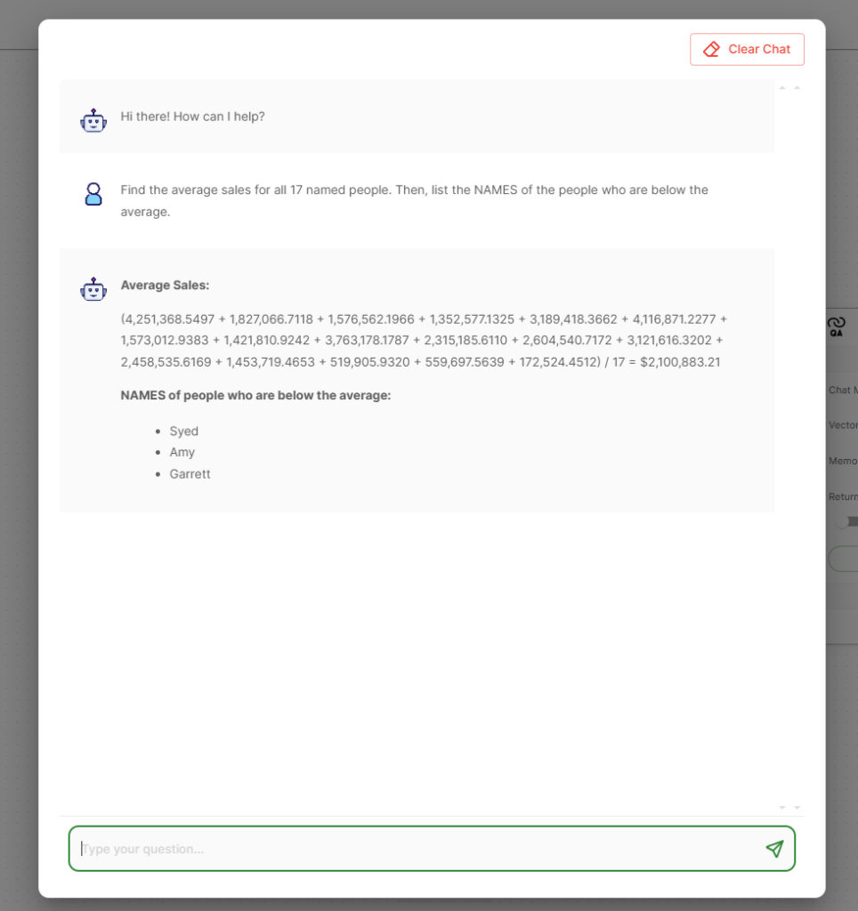The image size is (858, 911).
Task: Click the name Garrett in the list
Action: point(190,474)
